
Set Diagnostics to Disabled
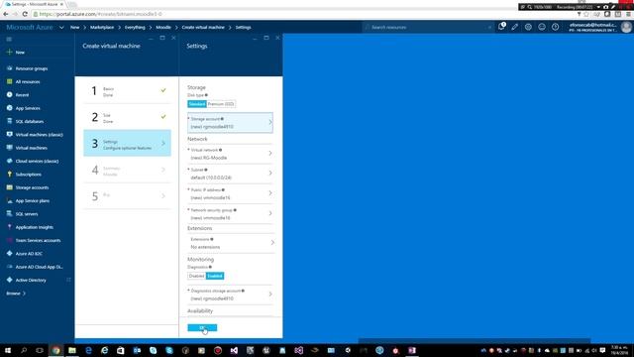[x=196, y=276]
